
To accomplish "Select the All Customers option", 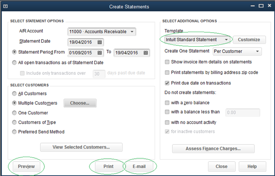I will coord(15,94).
